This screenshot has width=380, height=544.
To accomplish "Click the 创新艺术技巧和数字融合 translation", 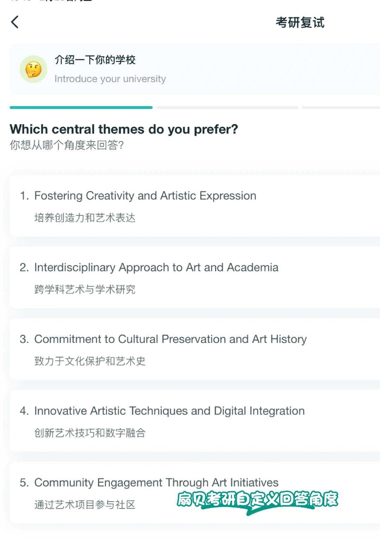I will (90, 433).
